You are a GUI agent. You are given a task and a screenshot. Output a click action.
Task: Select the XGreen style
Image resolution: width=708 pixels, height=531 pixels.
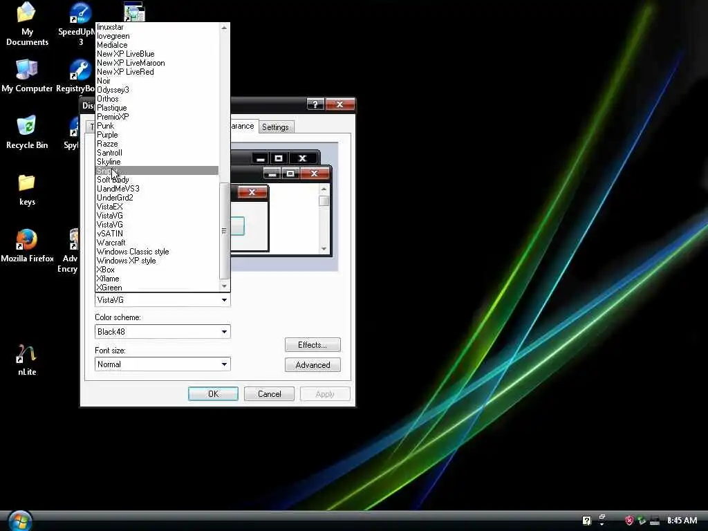(x=157, y=288)
